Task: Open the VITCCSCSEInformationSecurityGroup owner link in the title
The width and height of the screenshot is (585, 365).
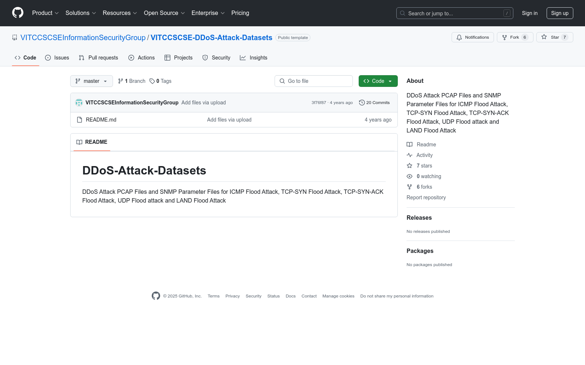Action: (83, 38)
